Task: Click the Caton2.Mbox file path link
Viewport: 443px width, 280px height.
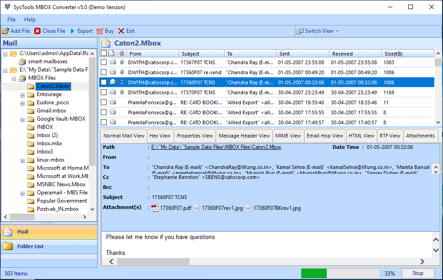Action: [x=216, y=147]
